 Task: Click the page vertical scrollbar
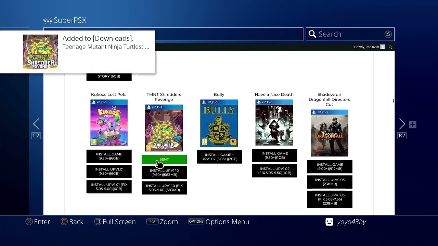pos(394,101)
